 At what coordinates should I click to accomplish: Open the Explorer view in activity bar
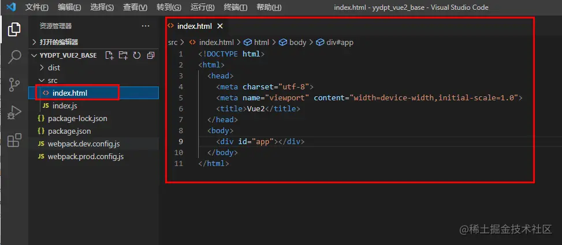tap(14, 29)
